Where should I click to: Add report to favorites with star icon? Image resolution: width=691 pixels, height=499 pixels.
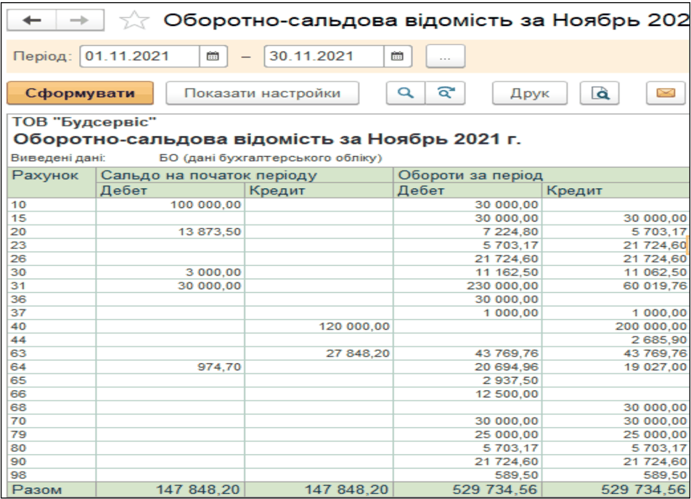134,20
